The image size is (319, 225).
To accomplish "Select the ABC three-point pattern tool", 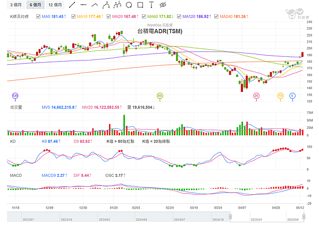I will 106,5.
